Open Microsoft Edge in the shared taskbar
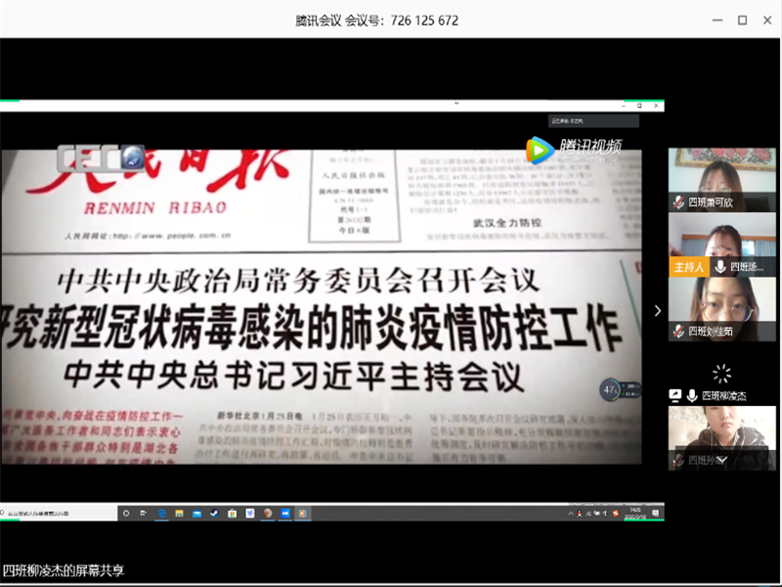The height and width of the screenshot is (587, 782). (x=162, y=513)
